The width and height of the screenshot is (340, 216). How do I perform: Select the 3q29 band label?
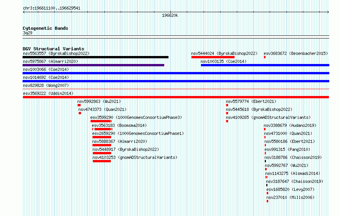(28, 33)
